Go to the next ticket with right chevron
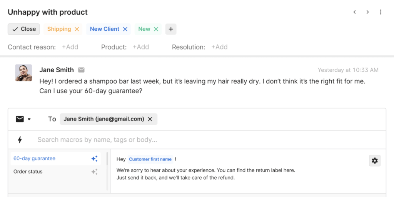 coord(367,12)
